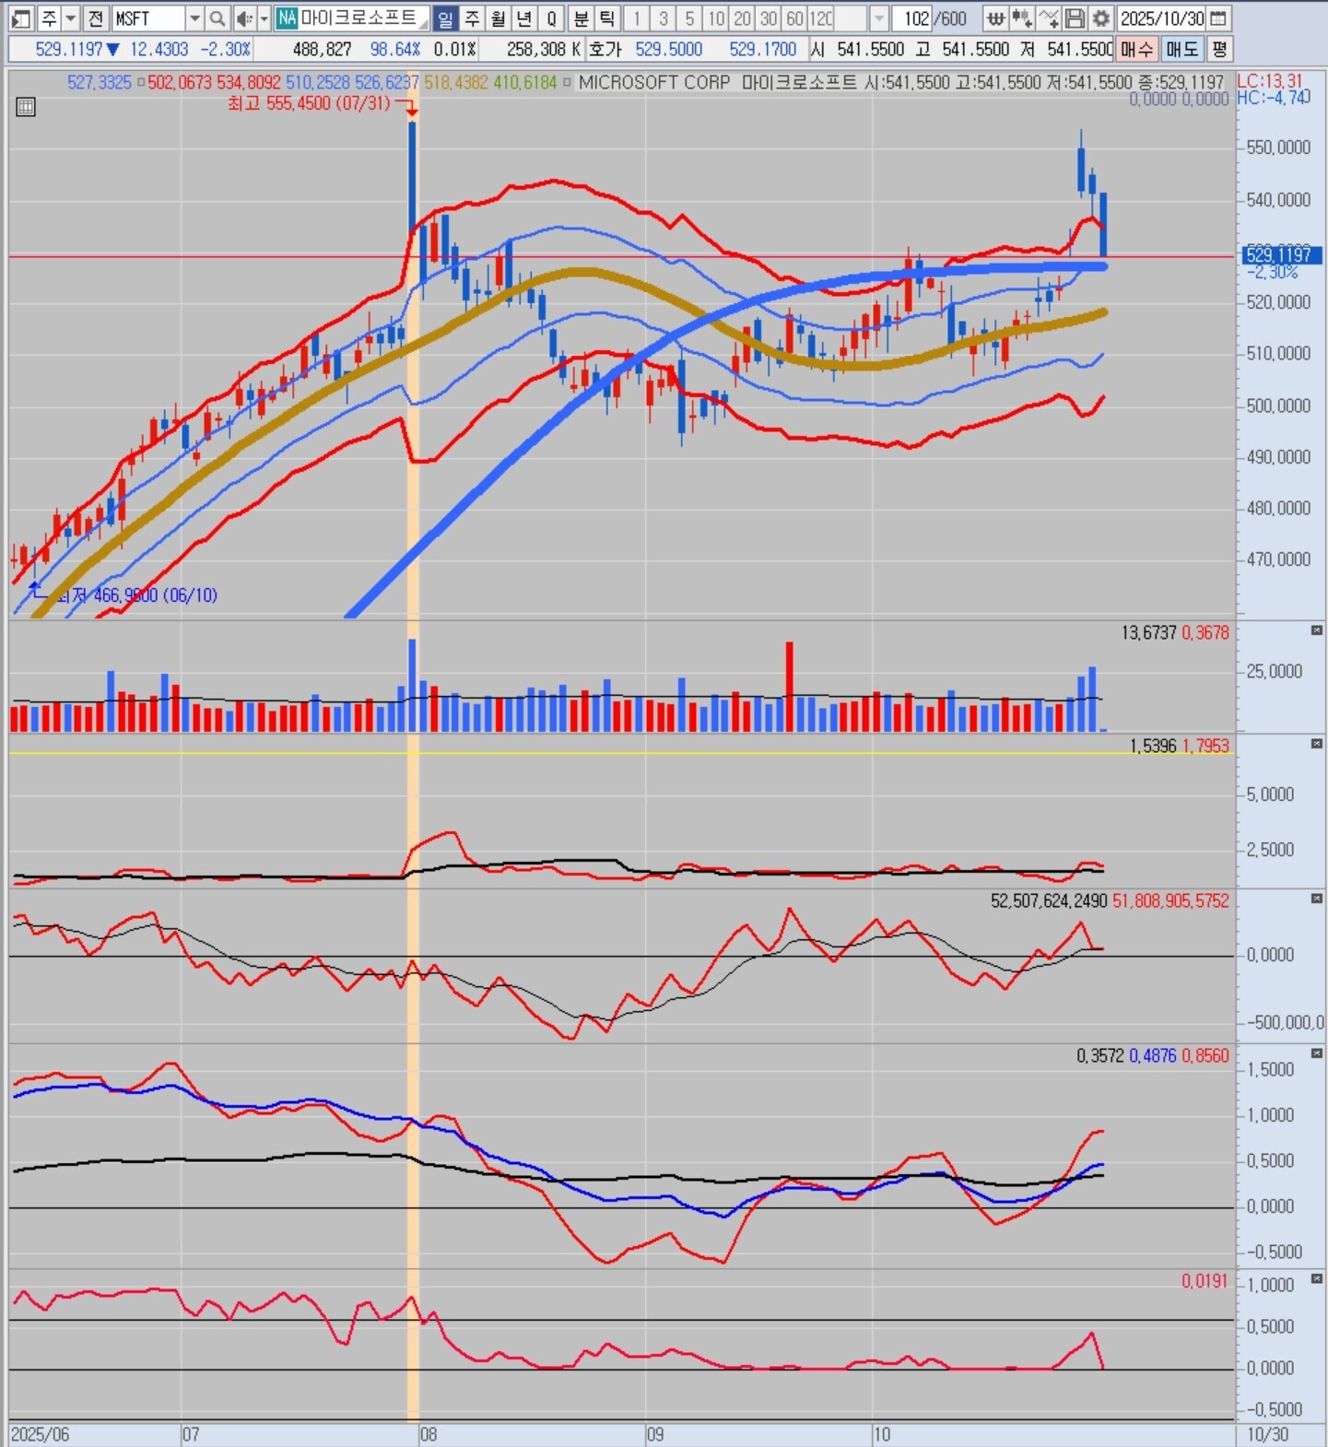
Task: Click the LC:13,31 label
Action: click(x=1270, y=81)
